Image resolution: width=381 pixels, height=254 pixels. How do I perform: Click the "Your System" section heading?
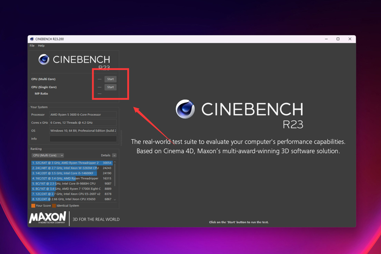click(39, 107)
